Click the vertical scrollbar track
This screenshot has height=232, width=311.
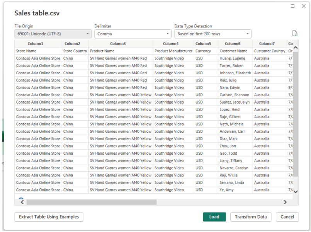(296, 116)
